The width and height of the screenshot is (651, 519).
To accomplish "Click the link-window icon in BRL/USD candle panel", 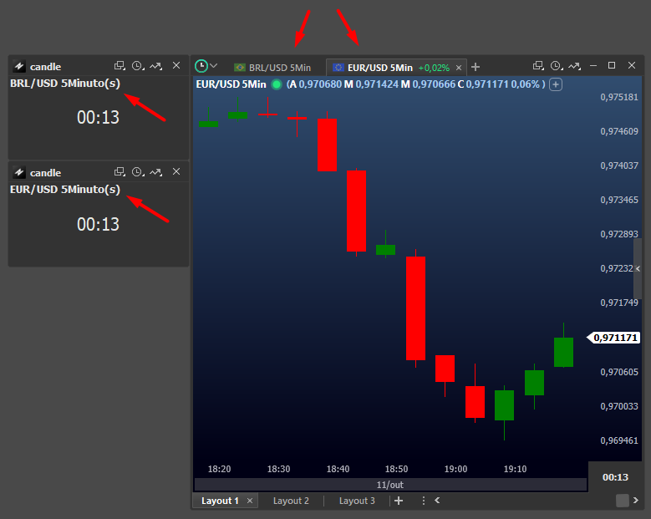I will pyautogui.click(x=120, y=66).
